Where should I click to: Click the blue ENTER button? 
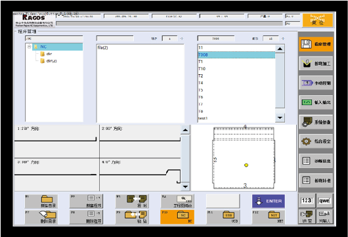click(269, 201)
